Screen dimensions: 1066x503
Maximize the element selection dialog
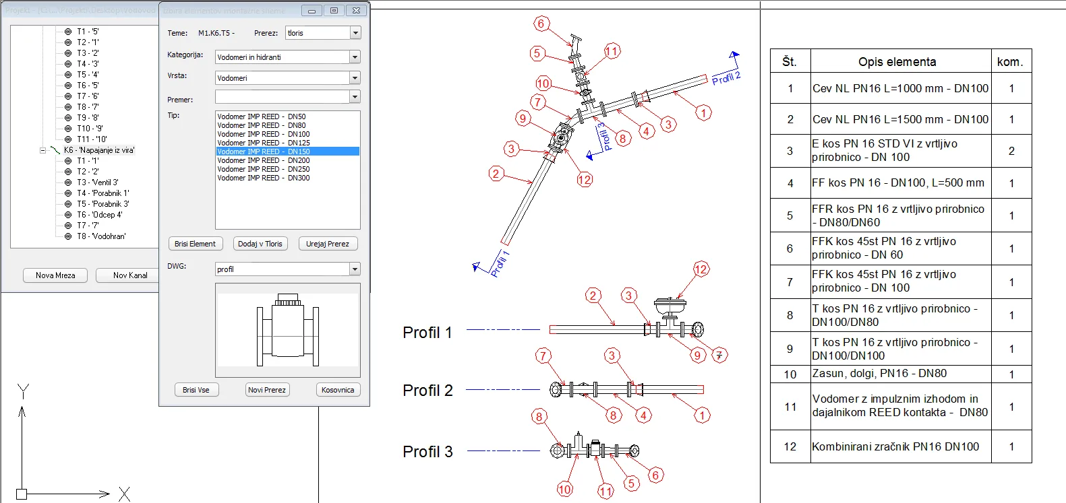pyautogui.click(x=334, y=11)
